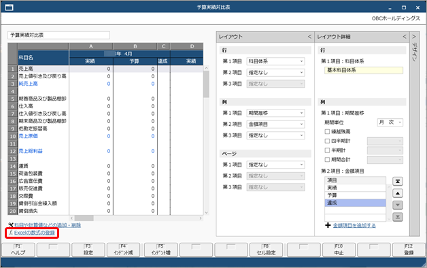
Task: Open the ページ 第1項目 指定なし dropdown
Action: pyautogui.click(x=275, y=165)
